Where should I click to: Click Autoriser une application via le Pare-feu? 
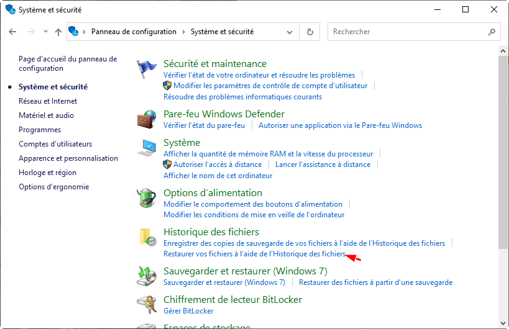pyautogui.click(x=340, y=125)
